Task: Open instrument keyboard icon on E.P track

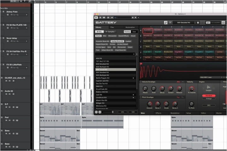Action: 17,107
